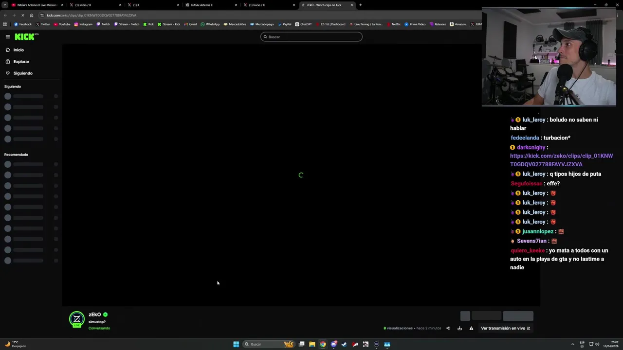Click the report clip warning icon
The image size is (623, 350).
(471, 328)
